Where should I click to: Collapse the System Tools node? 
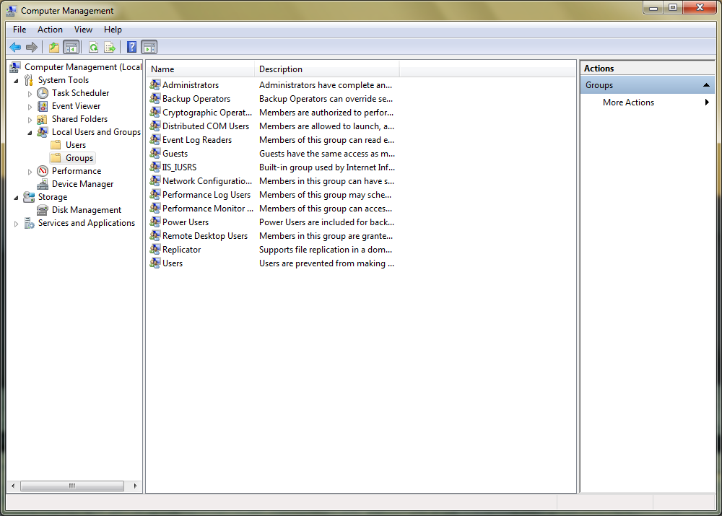[16, 81]
